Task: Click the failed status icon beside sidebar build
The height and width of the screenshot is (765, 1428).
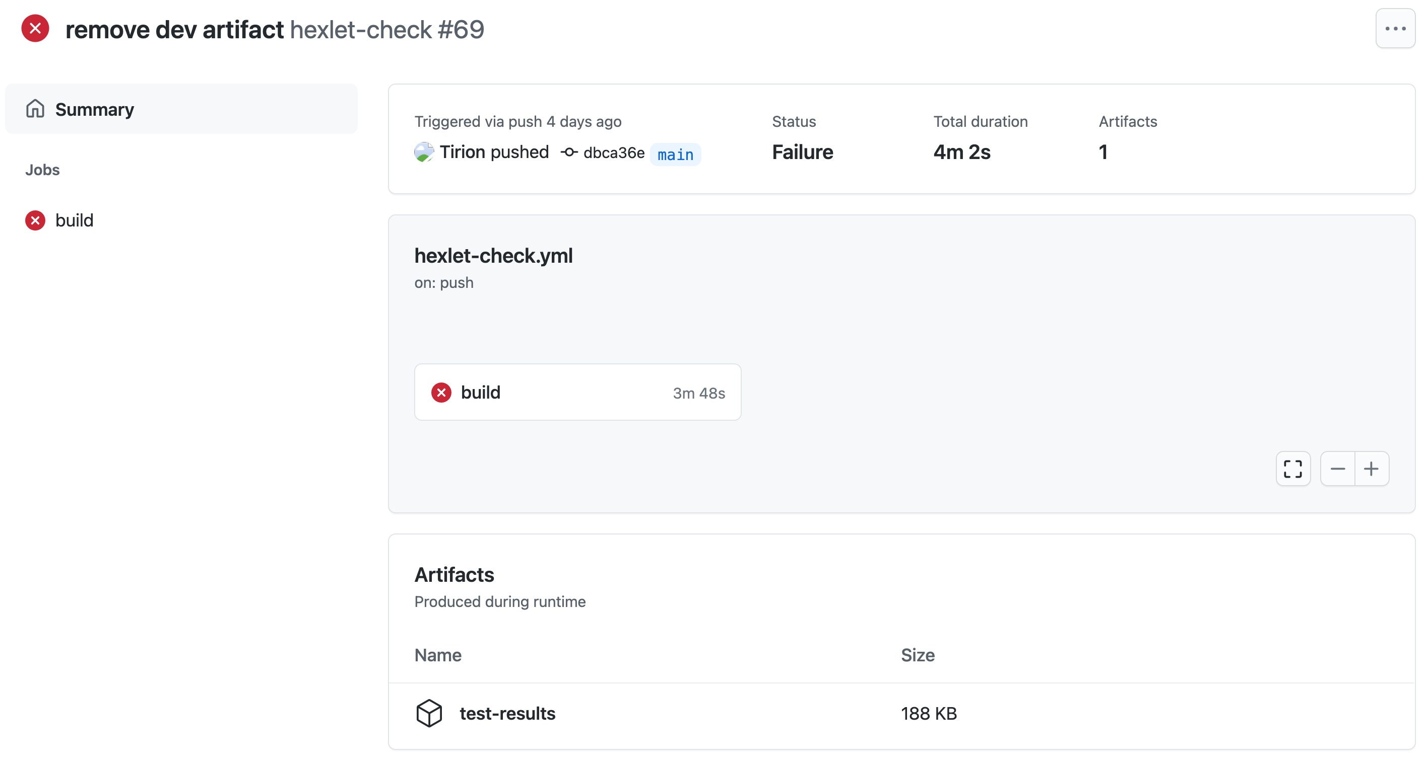Action: [x=35, y=220]
